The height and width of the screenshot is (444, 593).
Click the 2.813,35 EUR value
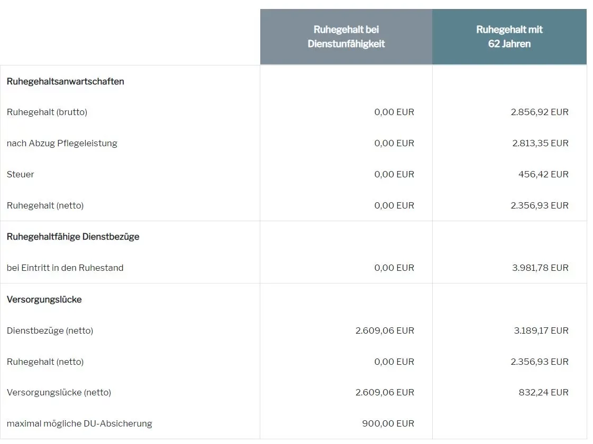[540, 143]
